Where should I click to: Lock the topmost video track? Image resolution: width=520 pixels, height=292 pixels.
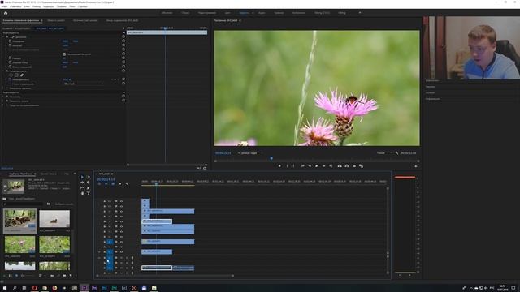click(x=105, y=201)
